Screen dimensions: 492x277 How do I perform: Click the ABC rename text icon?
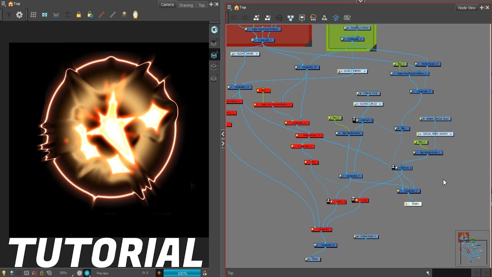[x=347, y=18]
